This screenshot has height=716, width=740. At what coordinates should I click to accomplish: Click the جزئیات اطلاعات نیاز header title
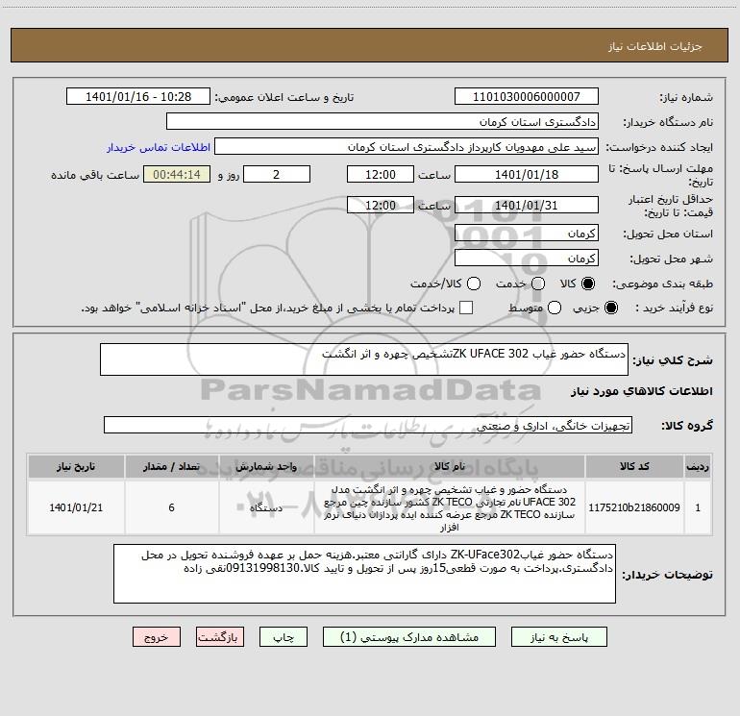pyautogui.click(x=654, y=46)
